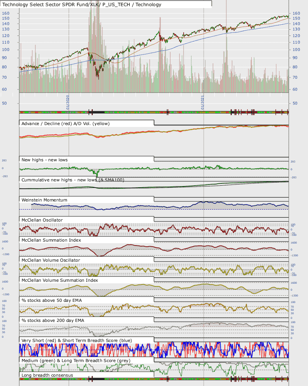Click the New highs - new lows panel label

44,160
